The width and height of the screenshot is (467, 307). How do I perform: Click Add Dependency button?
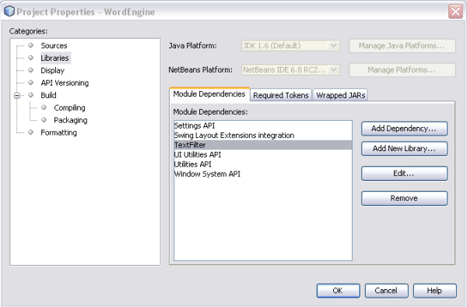pos(404,129)
